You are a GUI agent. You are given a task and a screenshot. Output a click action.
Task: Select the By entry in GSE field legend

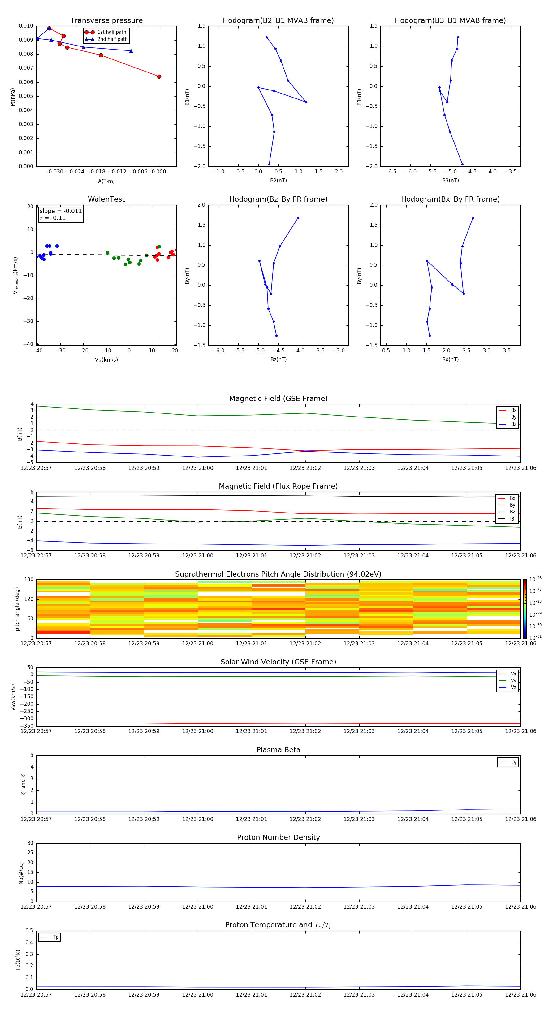tap(508, 417)
